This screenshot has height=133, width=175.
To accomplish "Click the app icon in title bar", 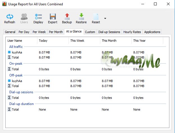I will point(3,4).
